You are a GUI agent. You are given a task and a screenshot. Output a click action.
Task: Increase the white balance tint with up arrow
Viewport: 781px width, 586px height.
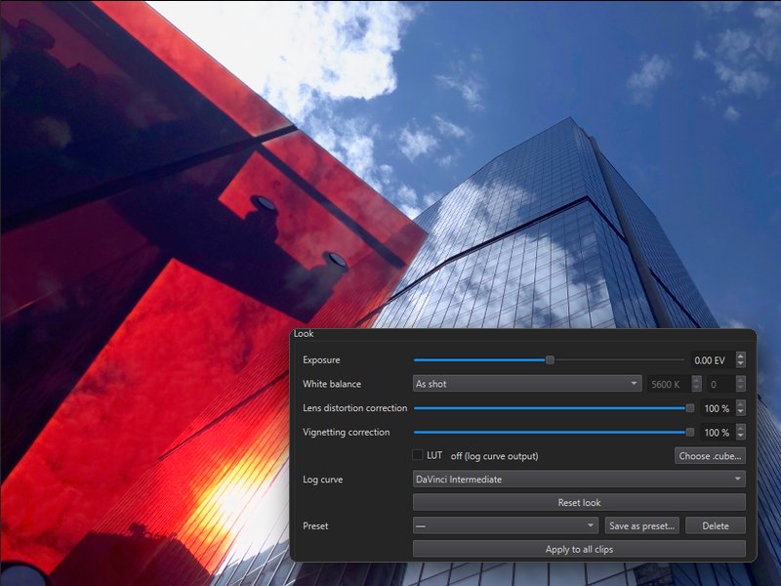pos(741,380)
